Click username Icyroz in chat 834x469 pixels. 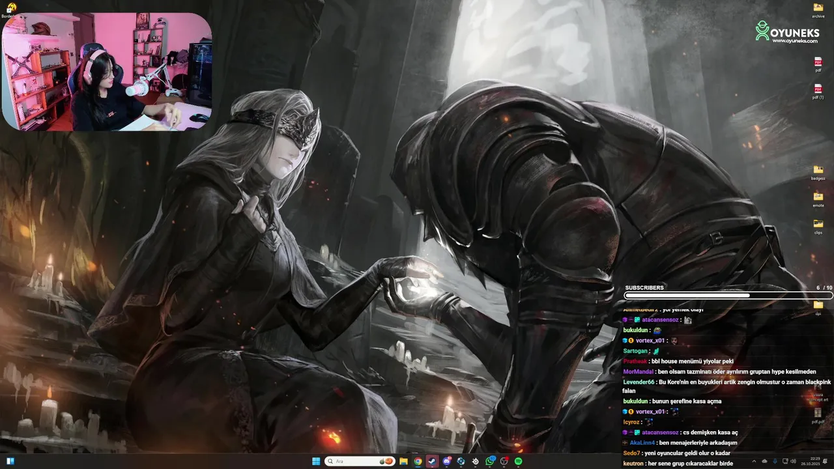(632, 422)
